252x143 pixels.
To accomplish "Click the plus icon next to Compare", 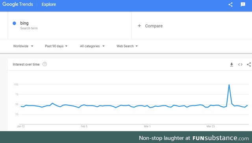I will 139,26.
